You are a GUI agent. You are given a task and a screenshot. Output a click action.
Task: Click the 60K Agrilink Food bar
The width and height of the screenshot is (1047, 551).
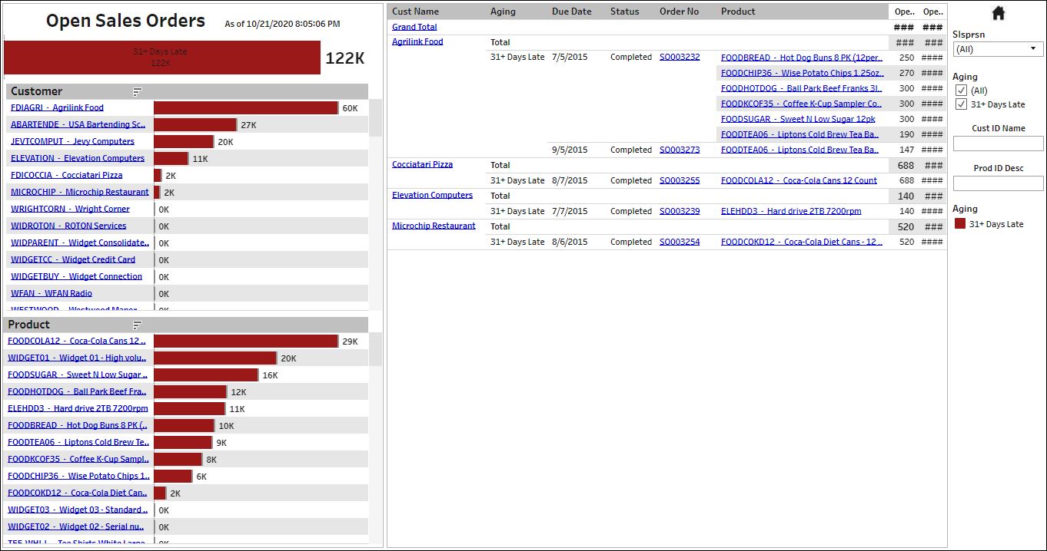coord(246,108)
